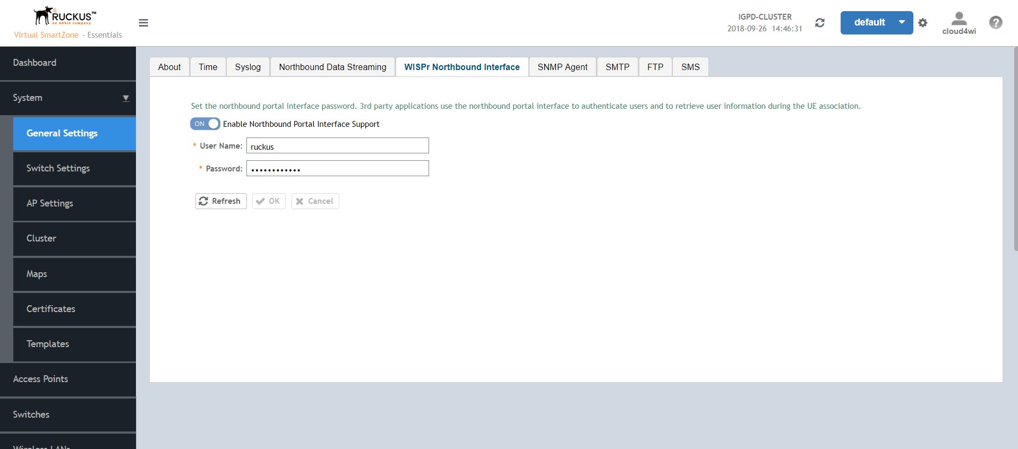The height and width of the screenshot is (449, 1018).
Task: Click the Cancel button
Action: [315, 201]
